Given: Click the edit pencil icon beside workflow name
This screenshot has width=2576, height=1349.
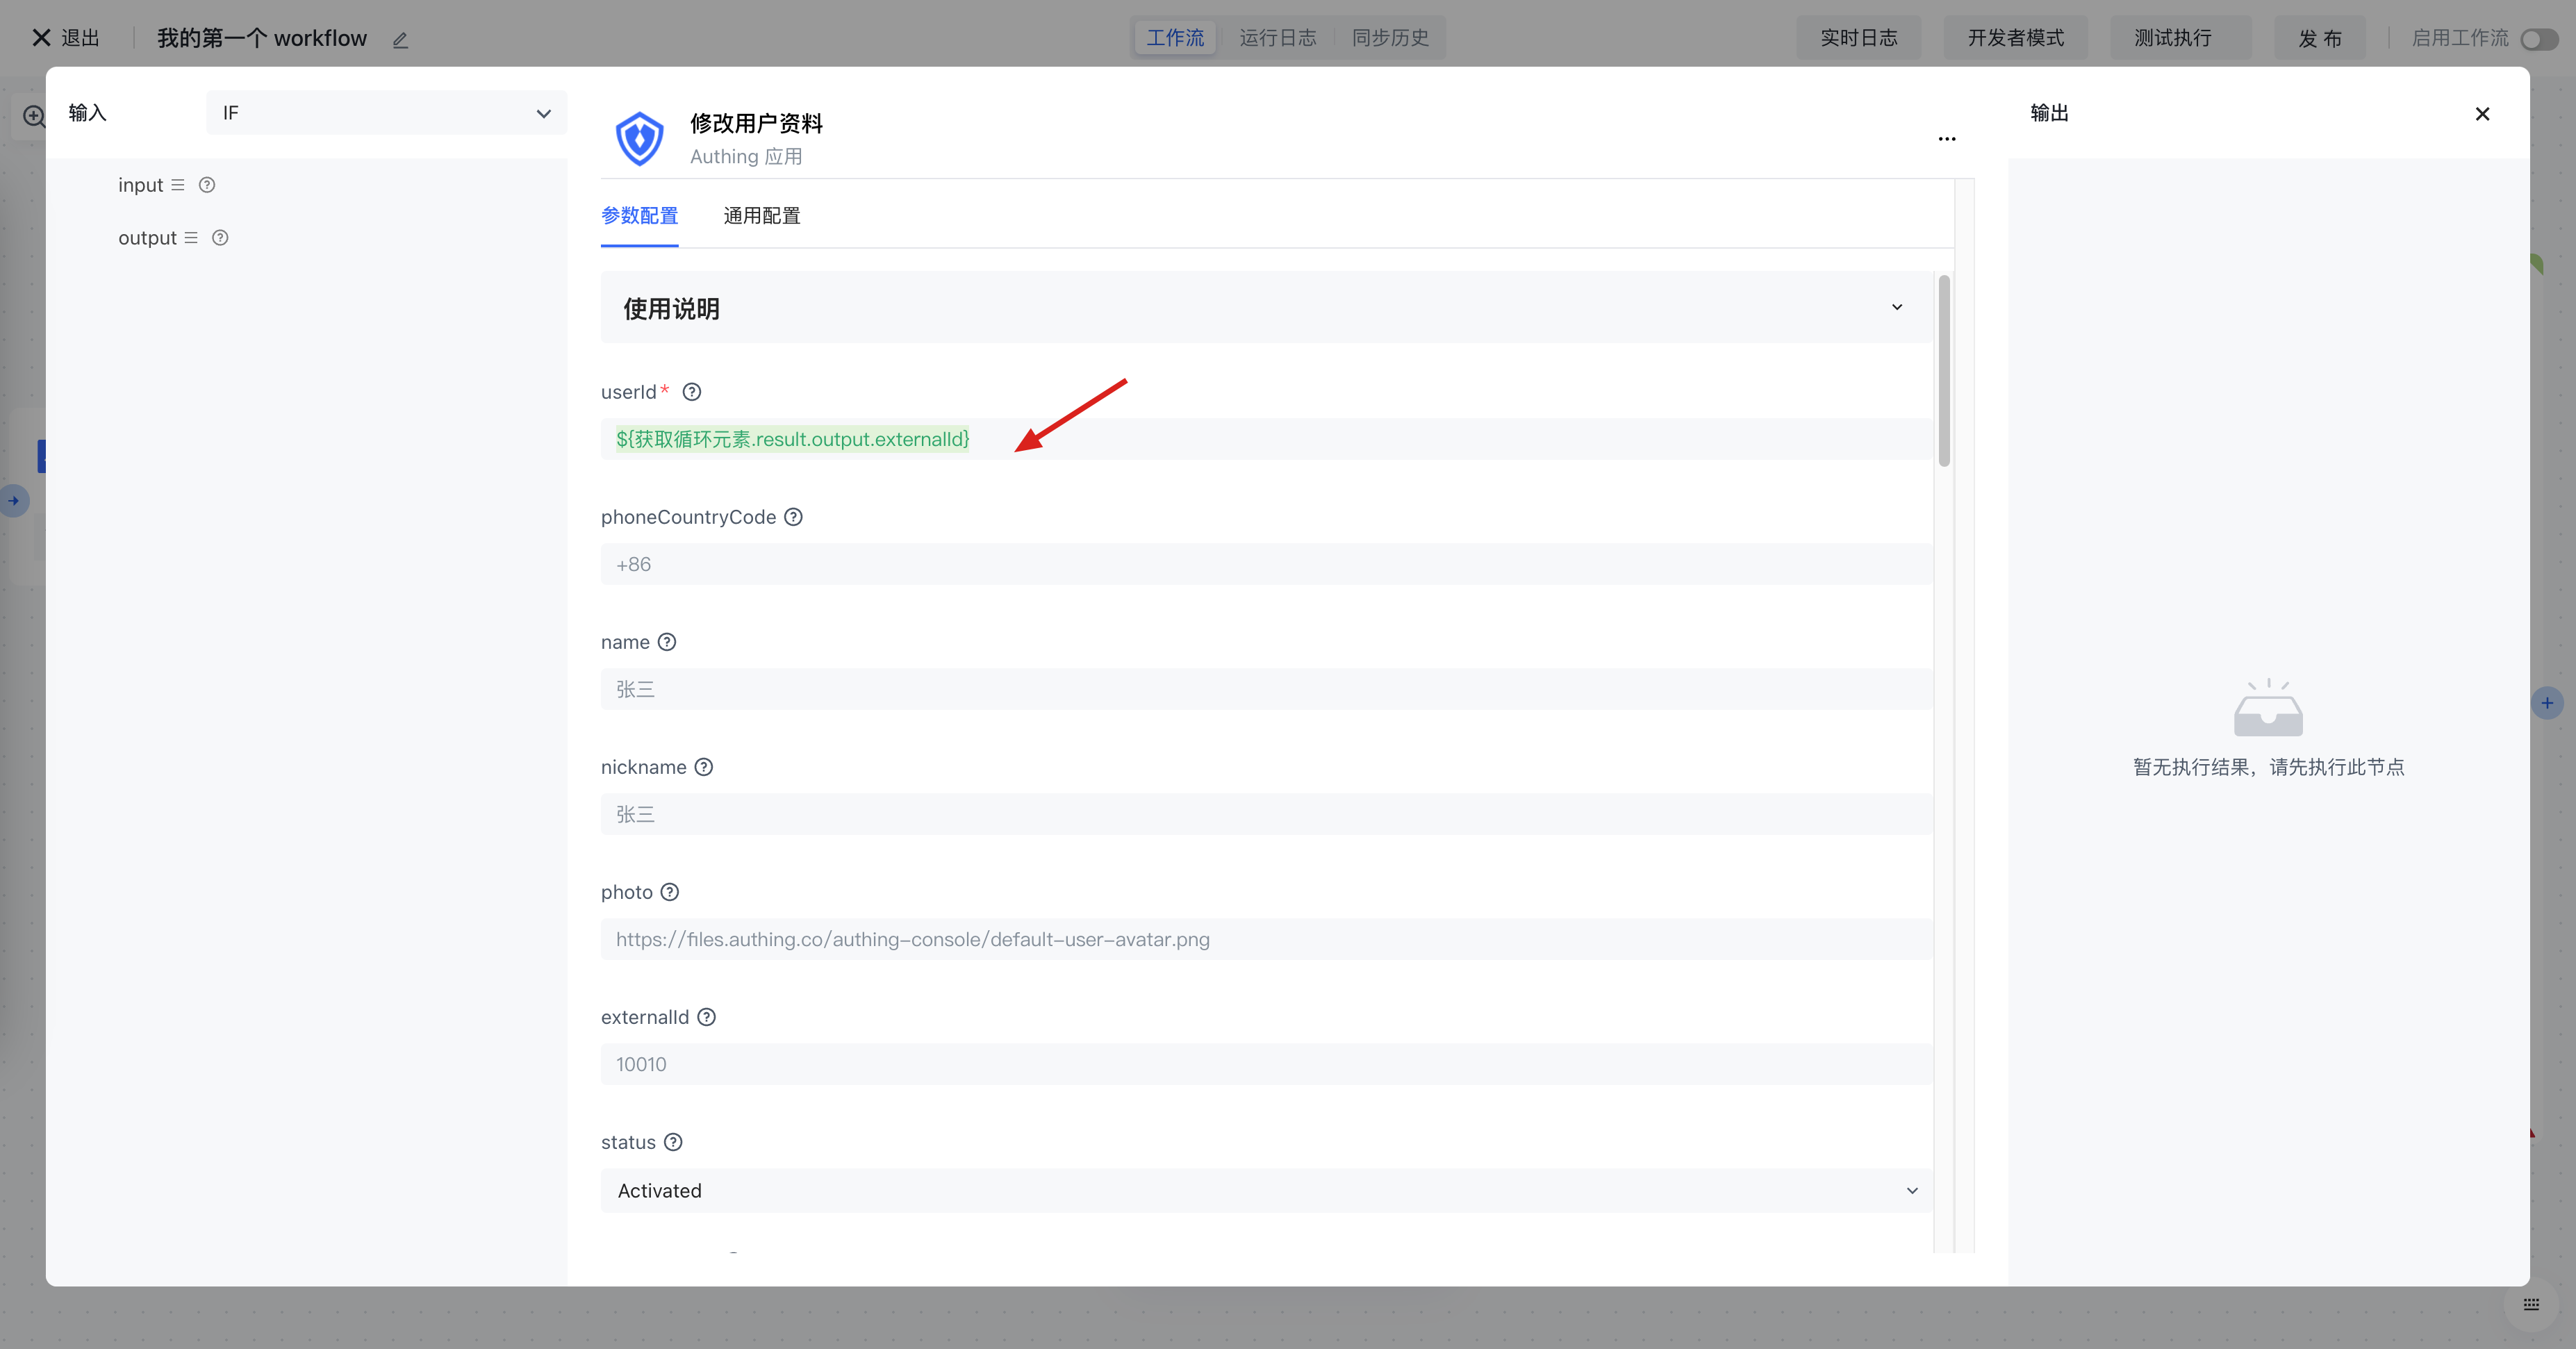Looking at the screenshot, I should tap(400, 40).
